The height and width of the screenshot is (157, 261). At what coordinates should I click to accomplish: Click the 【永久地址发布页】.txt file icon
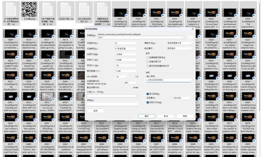coord(84,9)
